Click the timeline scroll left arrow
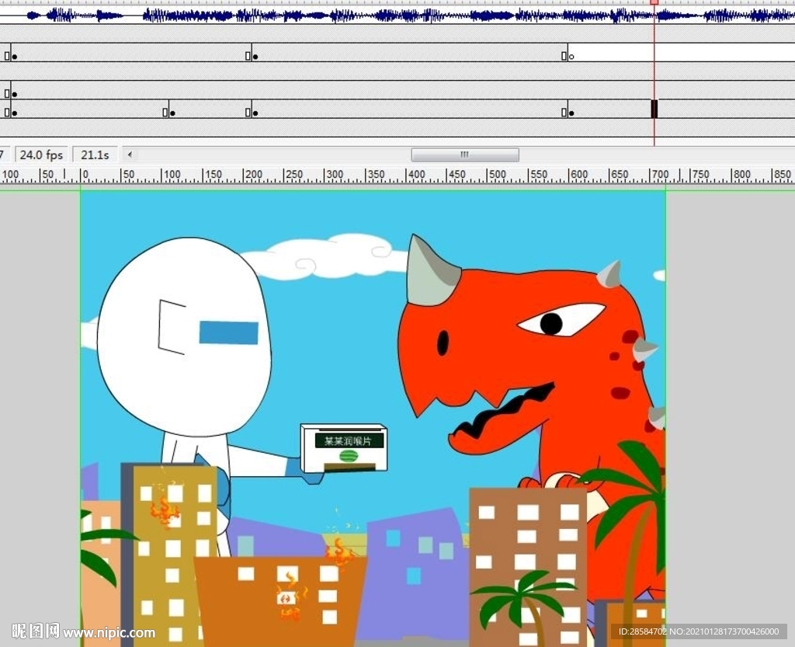795x647 pixels. (x=130, y=155)
